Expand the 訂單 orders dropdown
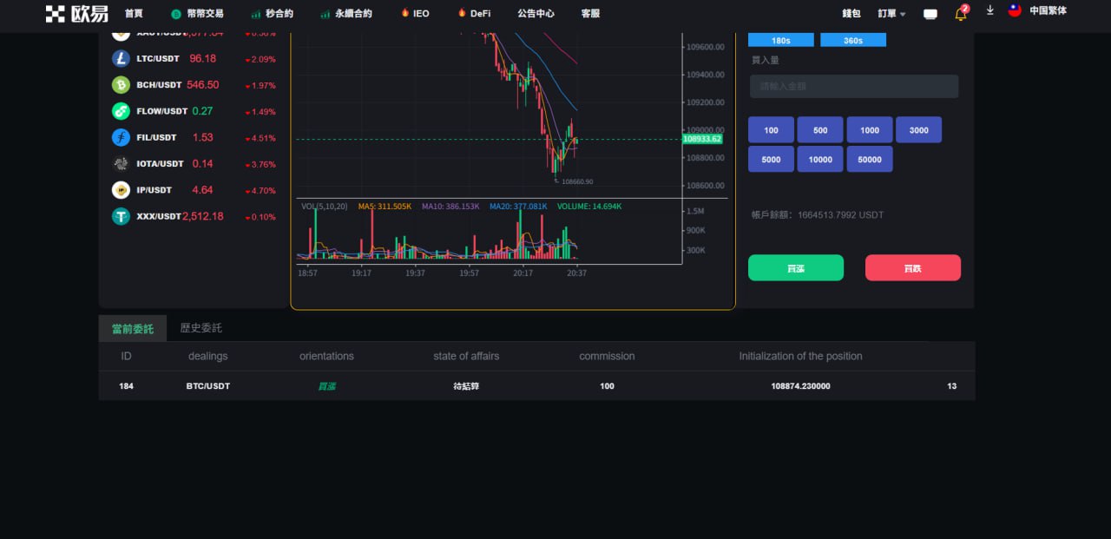The image size is (1111, 539). 891,14
